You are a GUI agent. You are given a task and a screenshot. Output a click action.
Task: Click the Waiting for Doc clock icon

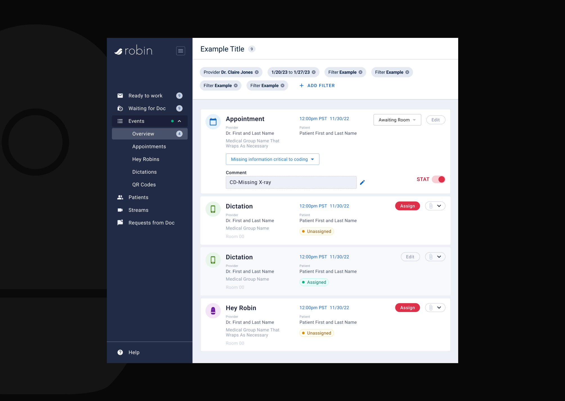point(120,108)
